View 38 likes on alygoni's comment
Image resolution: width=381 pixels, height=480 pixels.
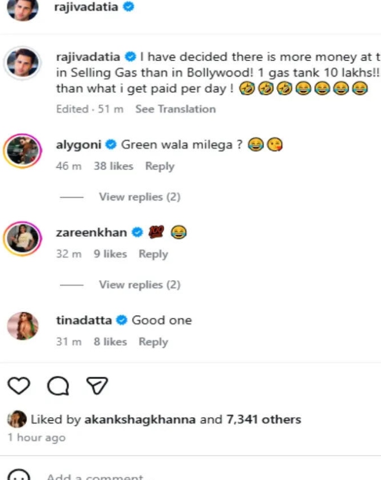tap(113, 166)
